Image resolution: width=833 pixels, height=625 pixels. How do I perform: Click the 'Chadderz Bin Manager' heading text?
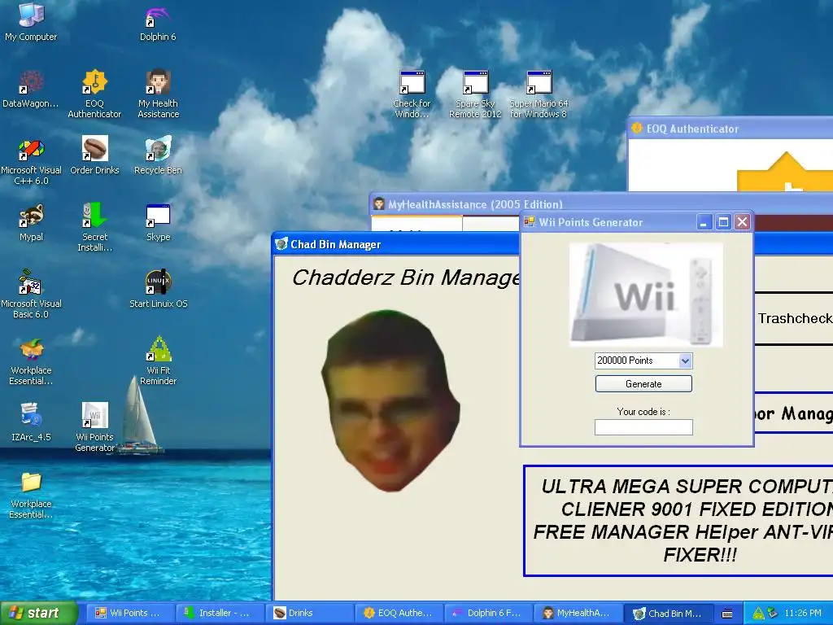pyautogui.click(x=406, y=278)
